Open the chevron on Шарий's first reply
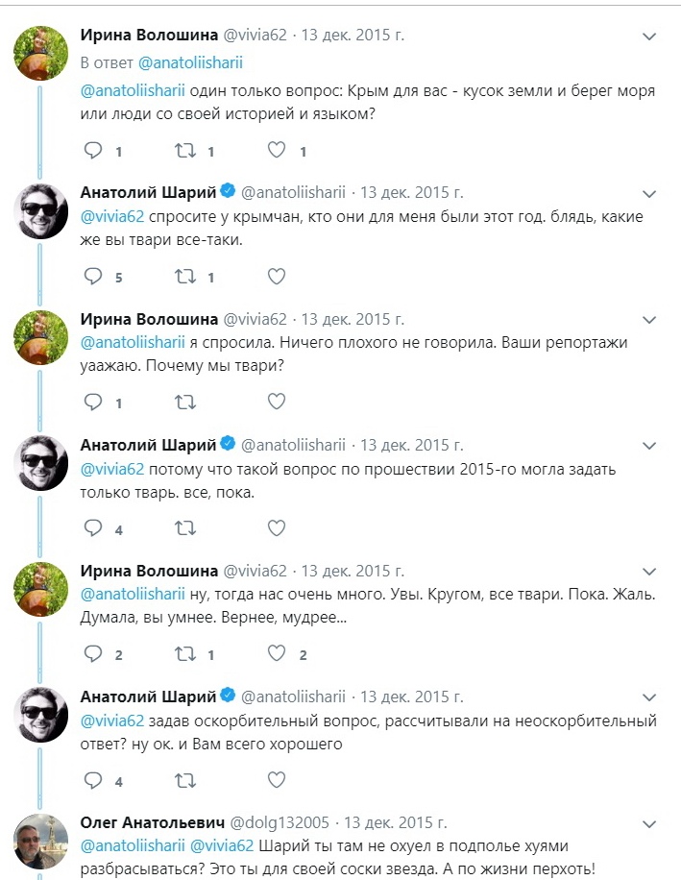 (649, 192)
